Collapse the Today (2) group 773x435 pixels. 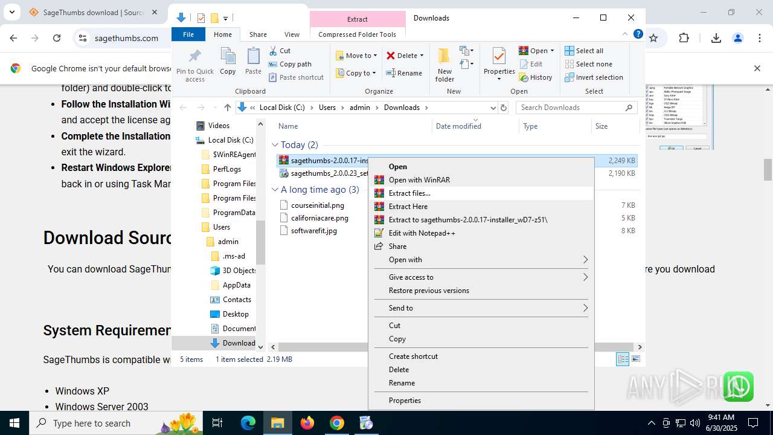(x=275, y=145)
